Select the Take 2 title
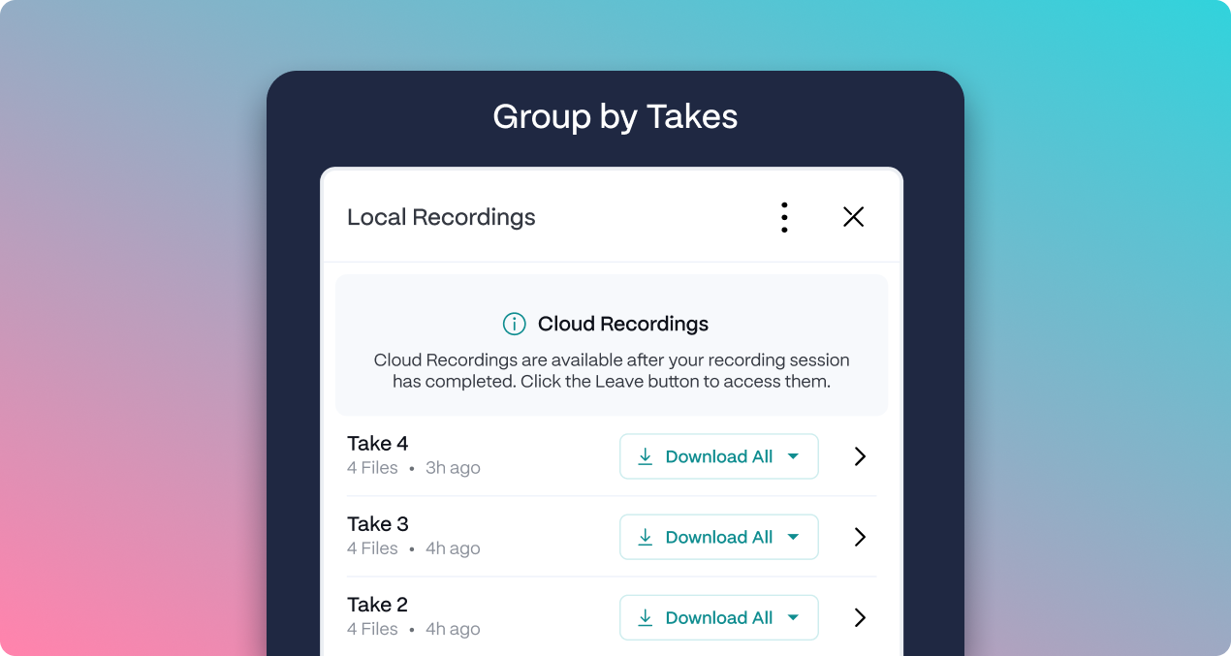Image resolution: width=1231 pixels, height=656 pixels. [x=378, y=605]
